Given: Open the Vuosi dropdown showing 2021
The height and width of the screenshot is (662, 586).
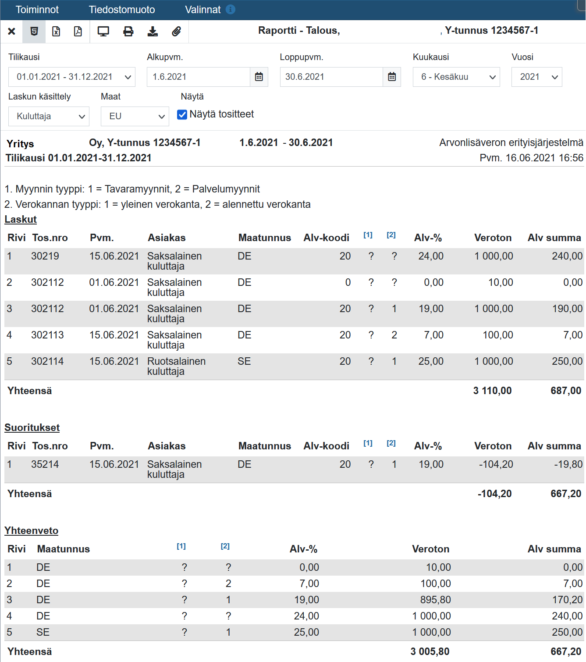Looking at the screenshot, I should 536,77.
